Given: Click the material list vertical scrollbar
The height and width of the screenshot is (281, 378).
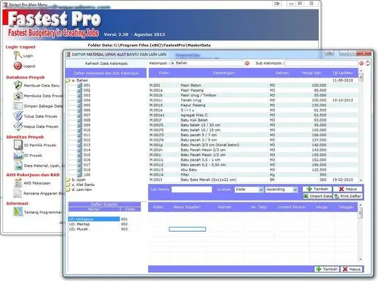Looking at the screenshot, I should (361, 125).
